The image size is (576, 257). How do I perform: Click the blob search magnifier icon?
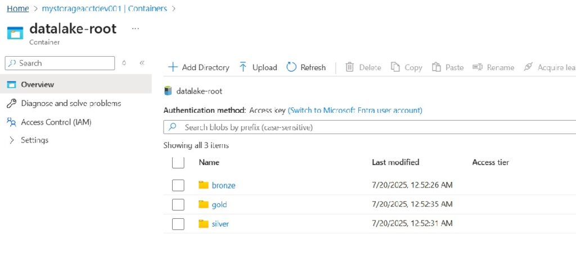[x=172, y=127]
